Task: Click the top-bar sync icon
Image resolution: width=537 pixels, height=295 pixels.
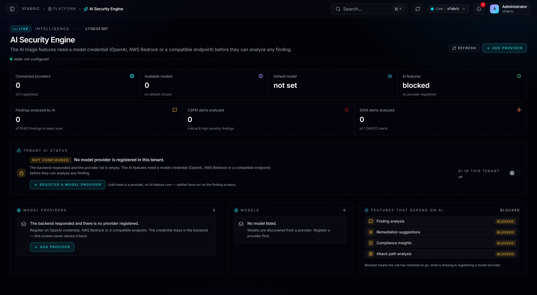Action: [418, 9]
